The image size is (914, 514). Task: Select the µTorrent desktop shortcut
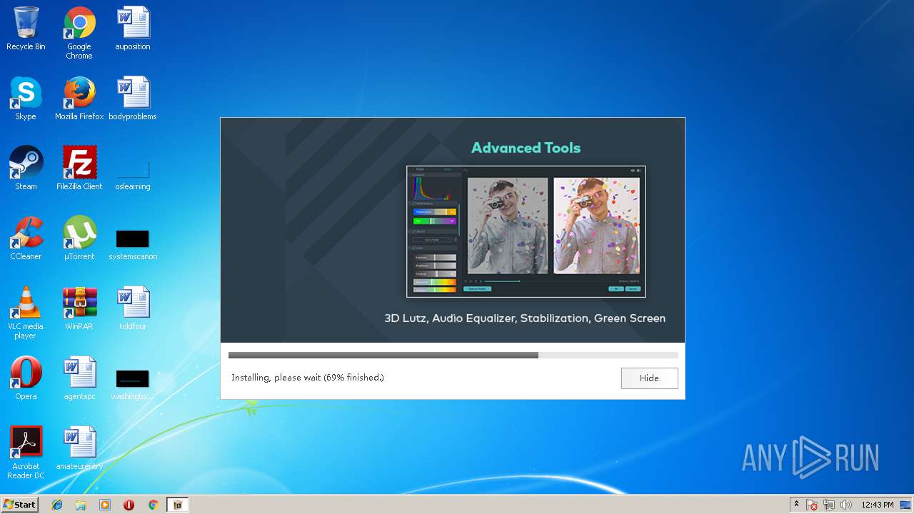79,238
